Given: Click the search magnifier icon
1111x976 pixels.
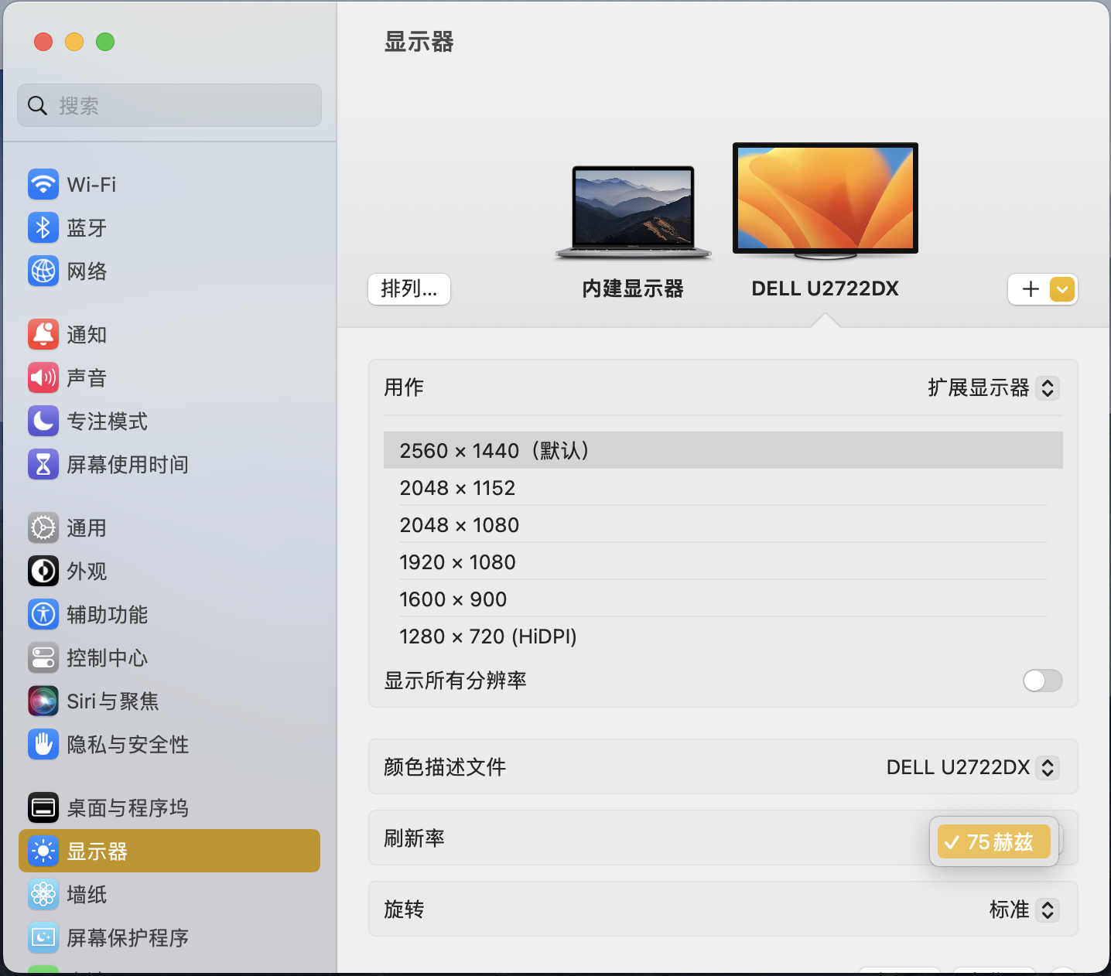Looking at the screenshot, I should (37, 105).
